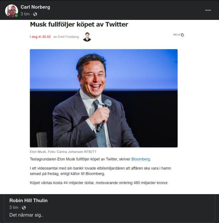Click the DELA share label

[176, 35]
